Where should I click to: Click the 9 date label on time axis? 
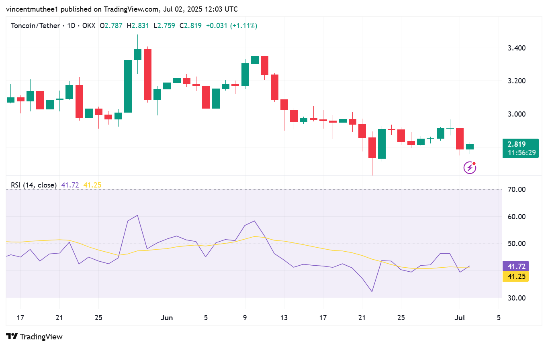(x=245, y=318)
